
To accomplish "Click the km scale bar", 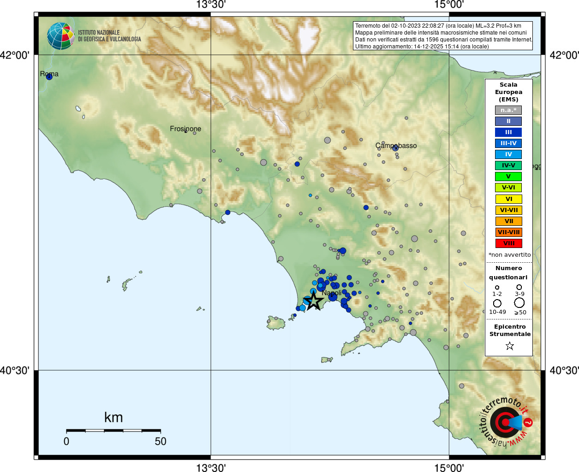I will pyautogui.click(x=113, y=431).
